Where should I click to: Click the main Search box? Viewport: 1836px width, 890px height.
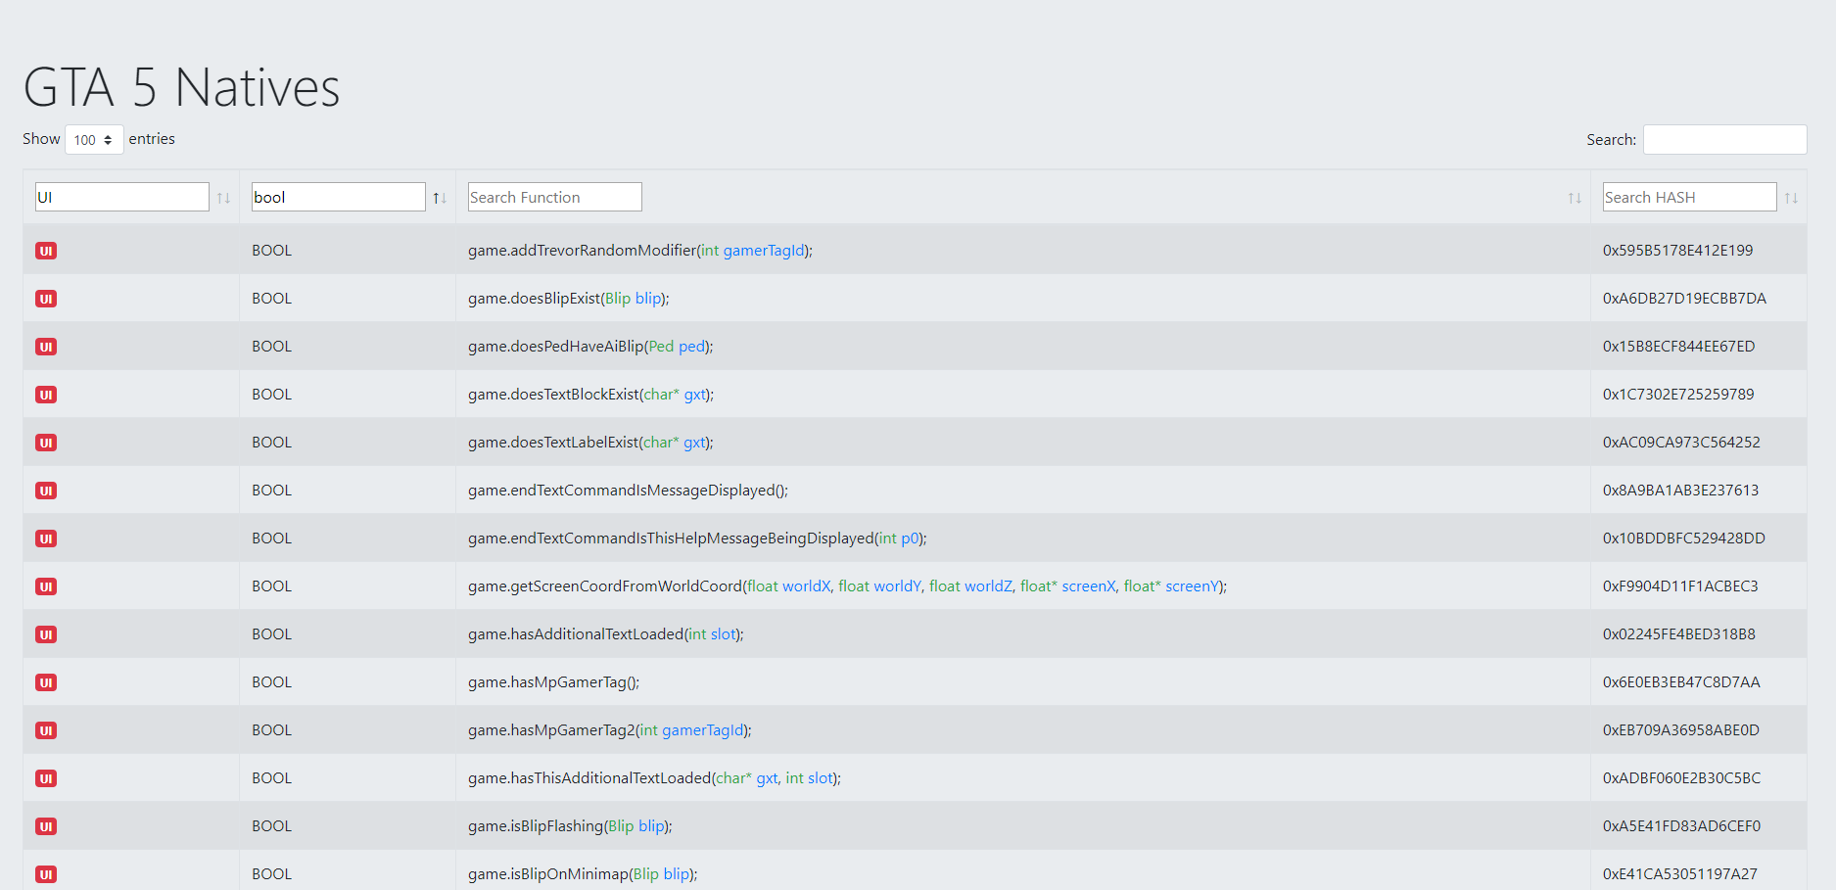(1724, 139)
